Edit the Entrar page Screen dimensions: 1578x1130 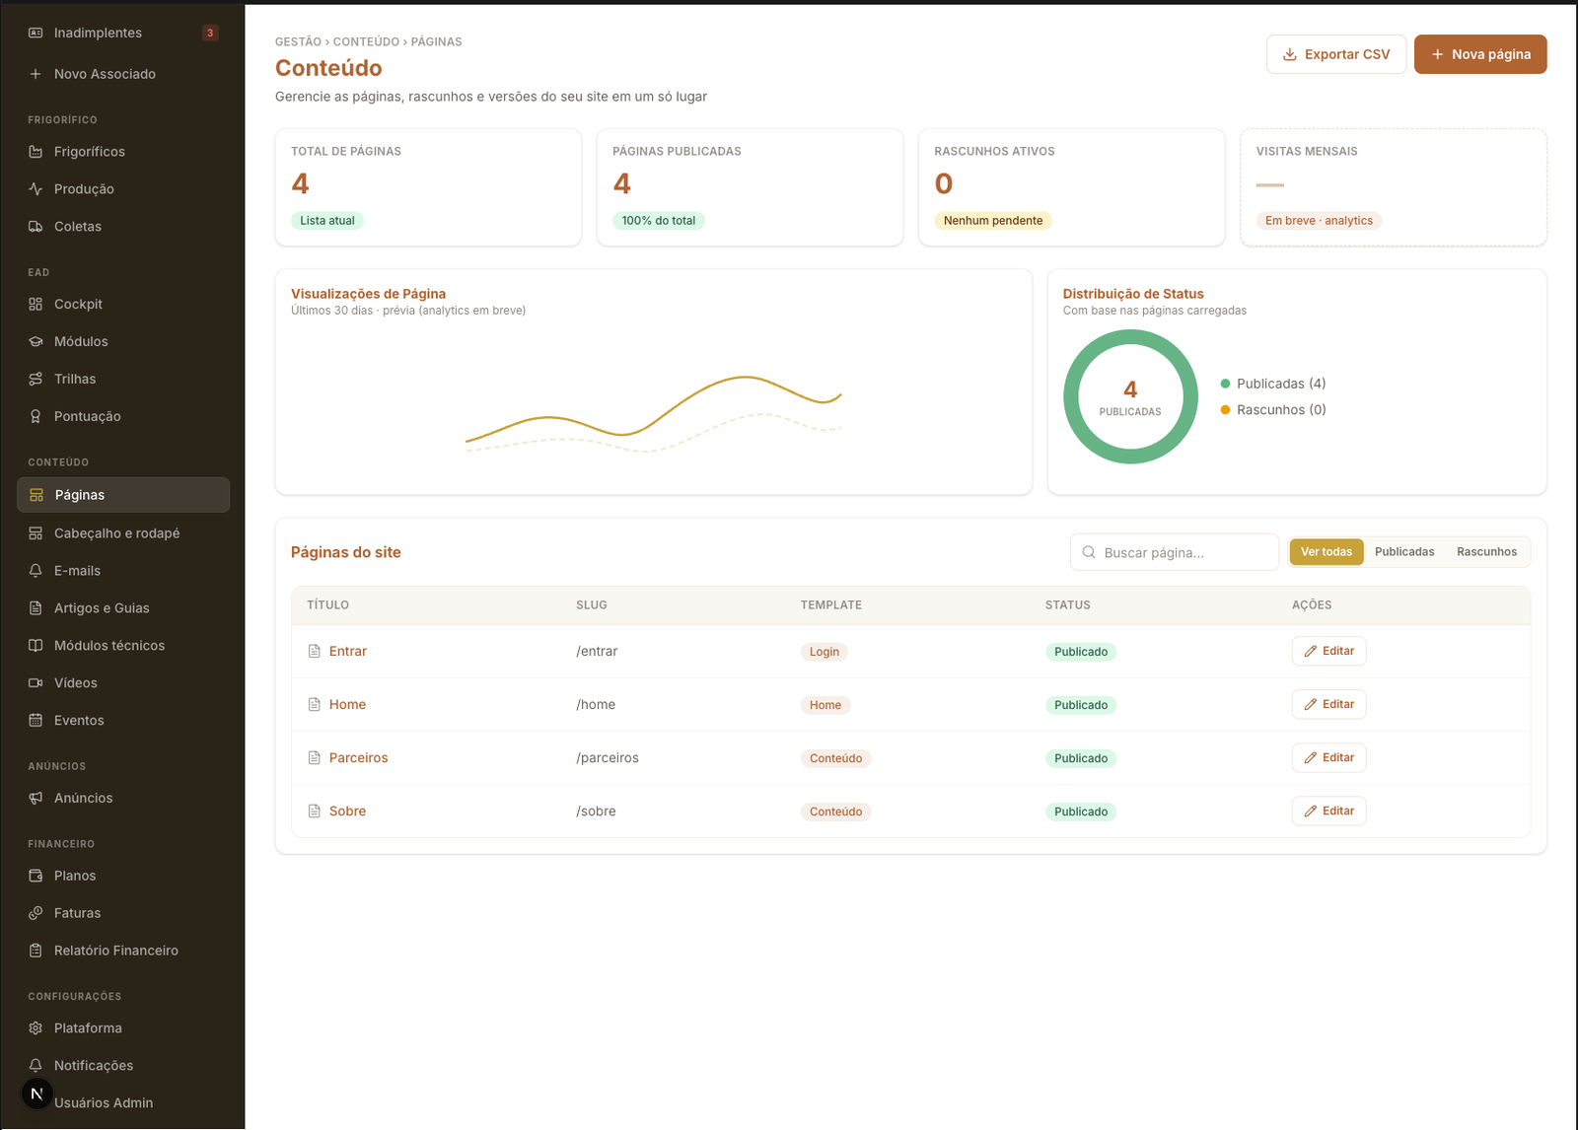(1328, 651)
